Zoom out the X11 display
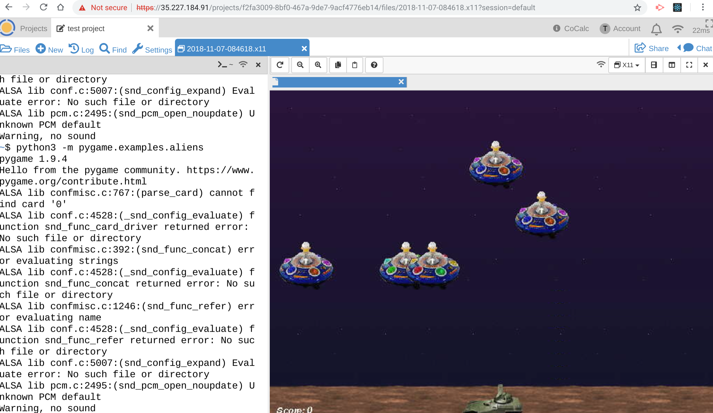Image resolution: width=713 pixels, height=413 pixels. tap(300, 65)
